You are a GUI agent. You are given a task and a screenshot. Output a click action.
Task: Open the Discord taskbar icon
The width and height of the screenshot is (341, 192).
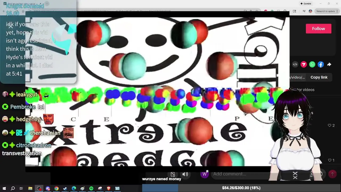click(48, 189)
